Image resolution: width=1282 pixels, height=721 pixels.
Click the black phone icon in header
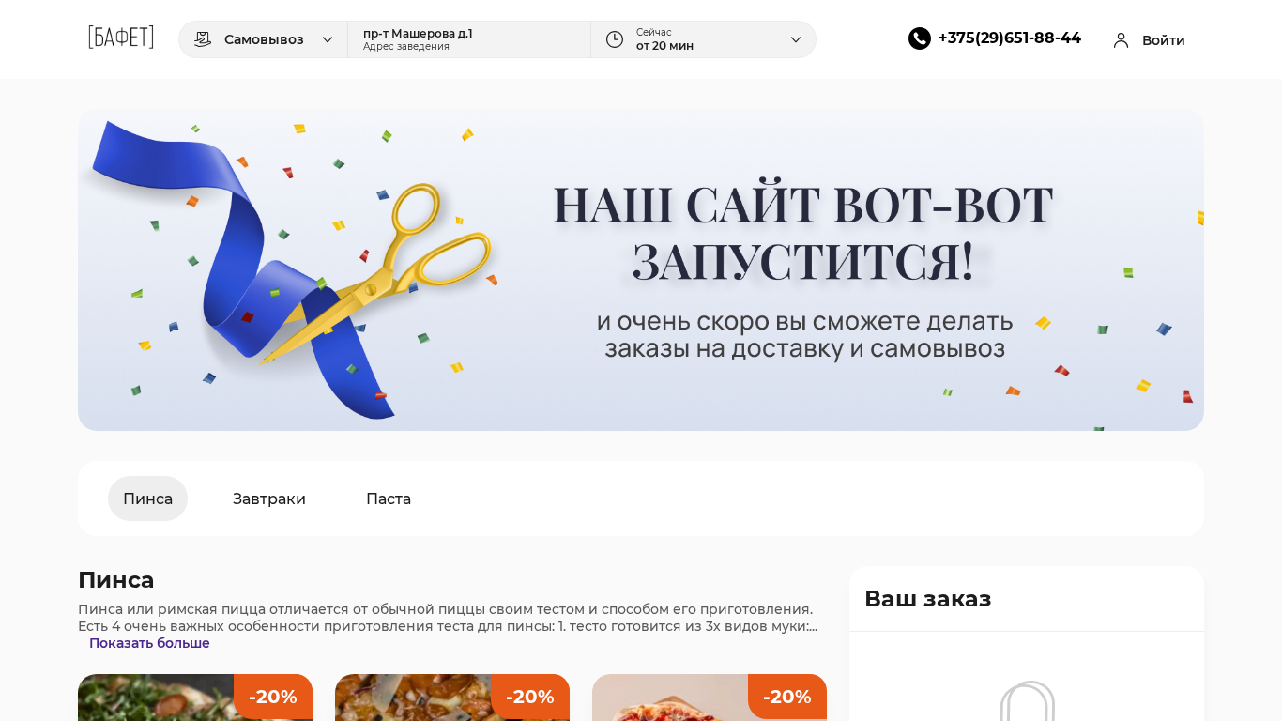[920, 38]
